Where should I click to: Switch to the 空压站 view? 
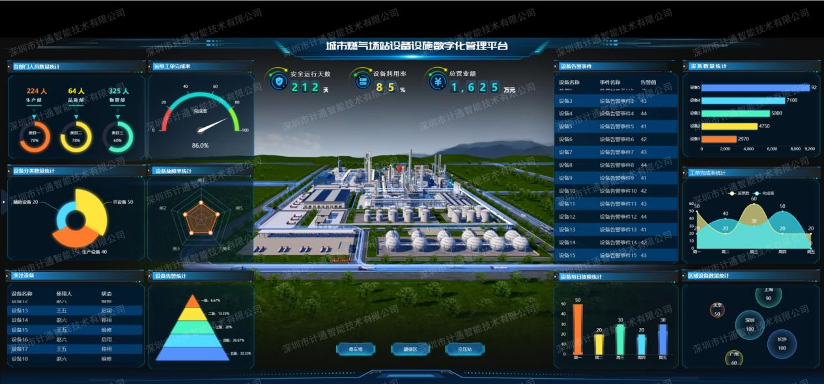point(464,350)
